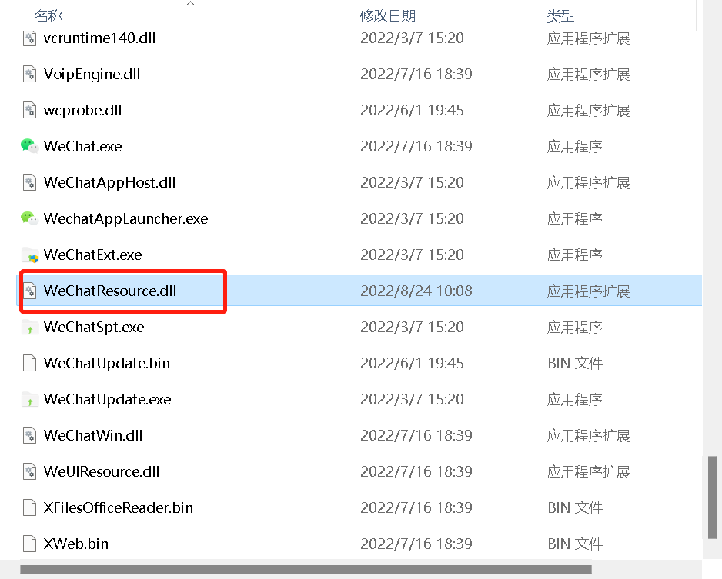Viewport: 722px width, 579px height.
Task: Click the vcruntime140.dll file icon
Action: tap(29, 38)
